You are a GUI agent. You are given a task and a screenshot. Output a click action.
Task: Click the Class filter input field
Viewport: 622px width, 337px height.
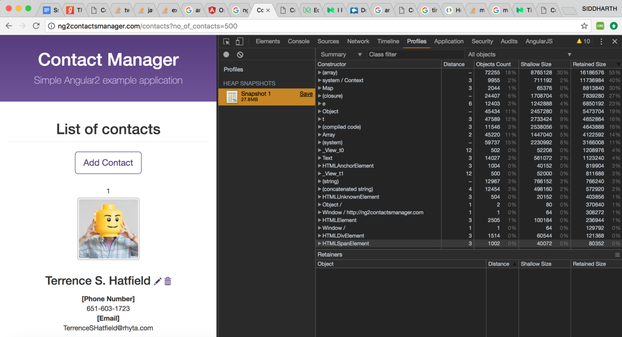click(415, 55)
